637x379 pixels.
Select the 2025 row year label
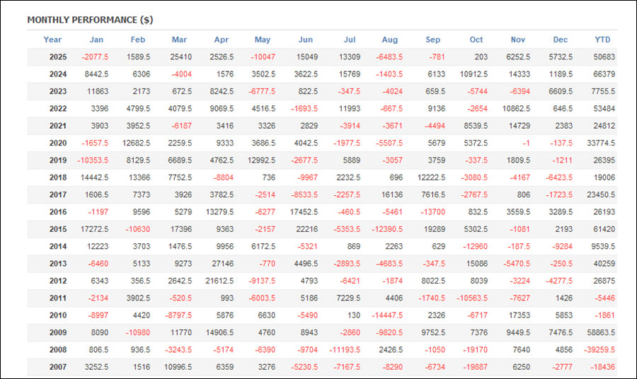[58, 57]
